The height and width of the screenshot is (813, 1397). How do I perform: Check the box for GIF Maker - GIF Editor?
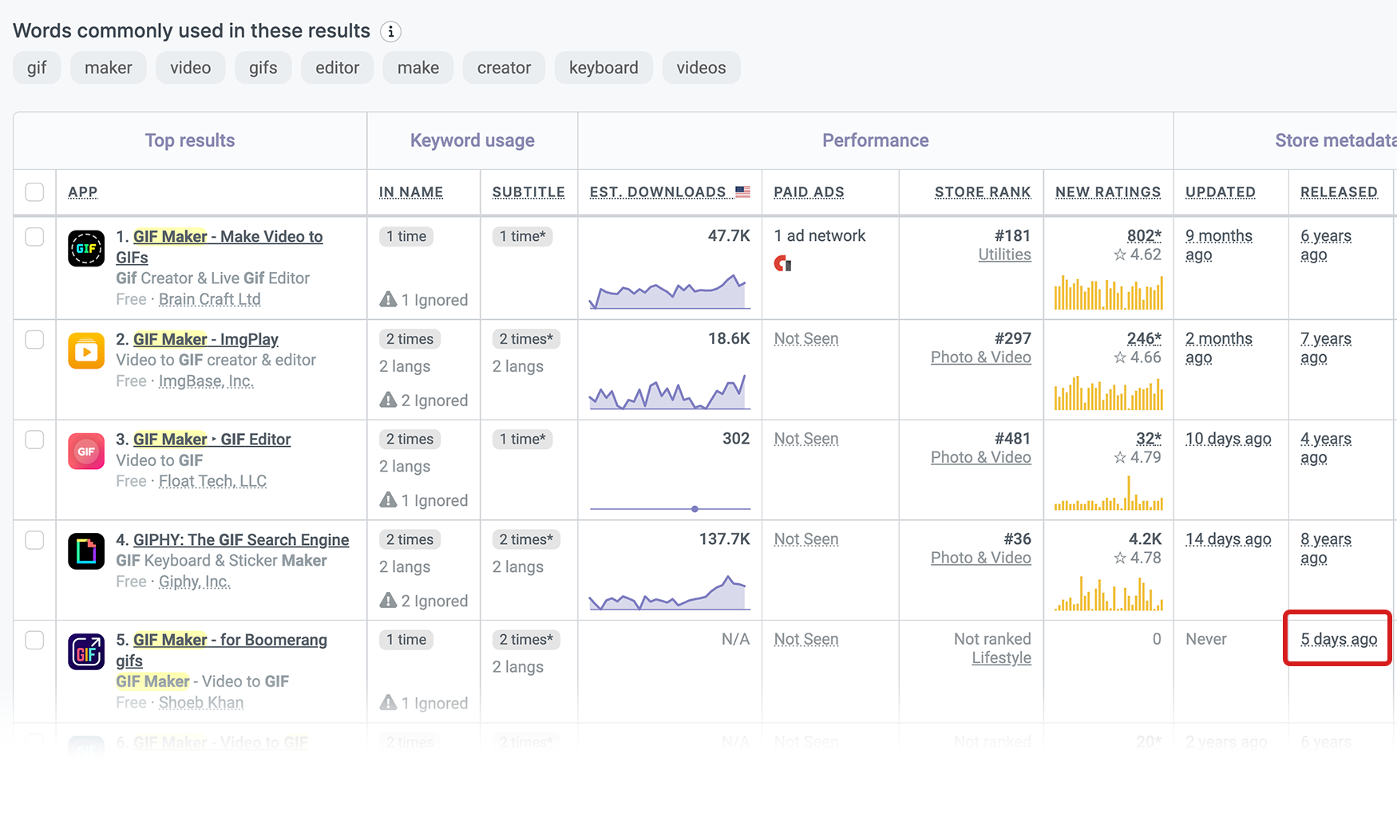[34, 440]
